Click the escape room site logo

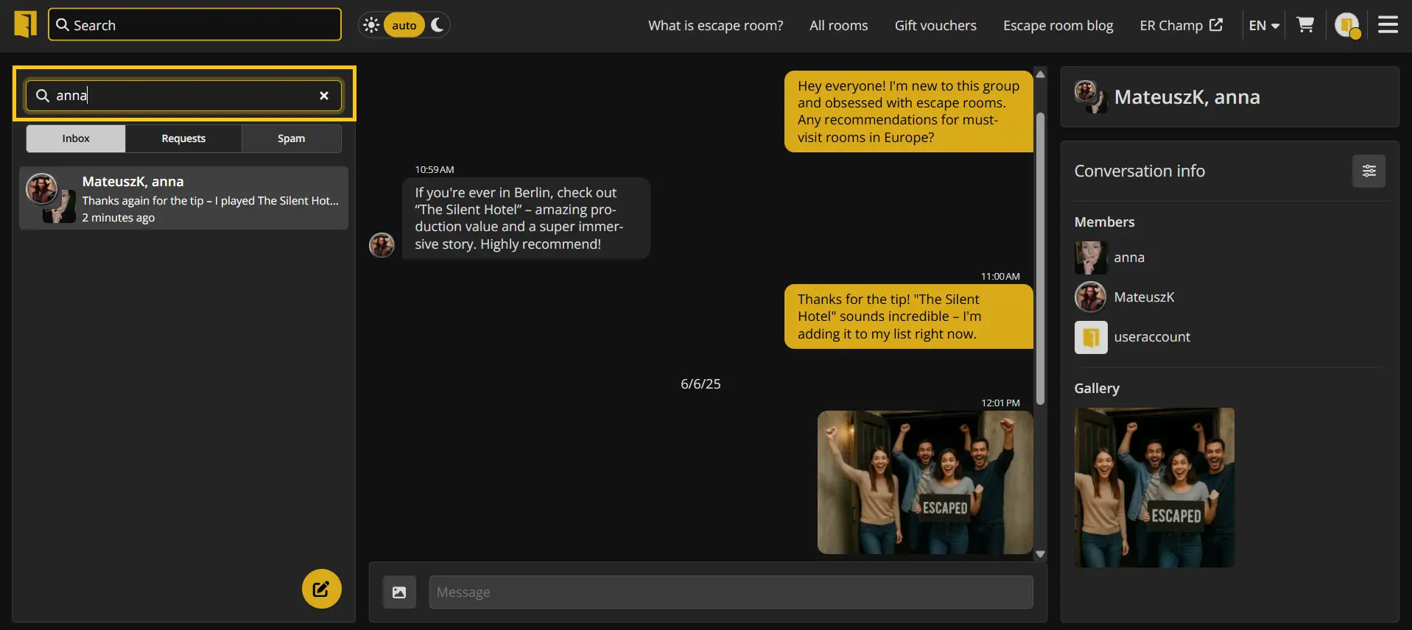pos(25,24)
